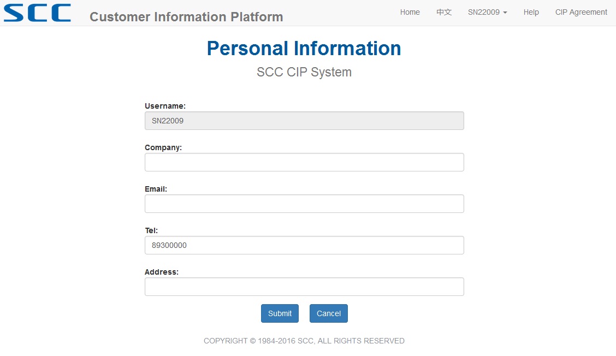Click the Email: field label
Image resolution: width=616 pixels, height=356 pixels.
[x=156, y=189]
